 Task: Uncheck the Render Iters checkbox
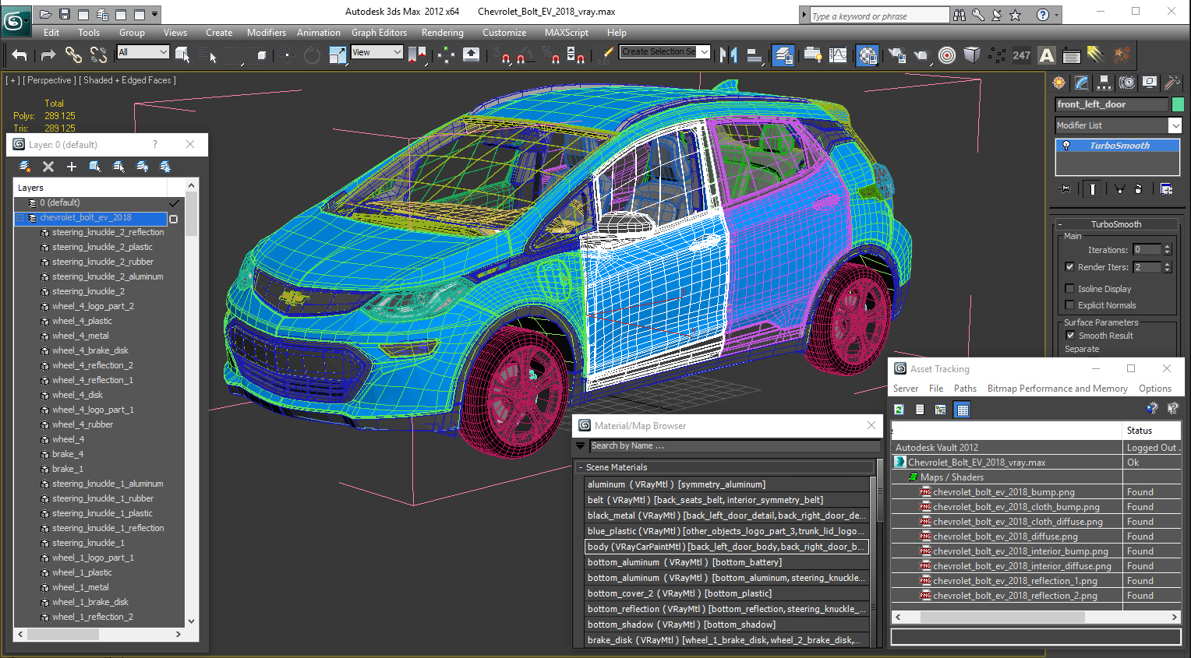pyautogui.click(x=1069, y=266)
